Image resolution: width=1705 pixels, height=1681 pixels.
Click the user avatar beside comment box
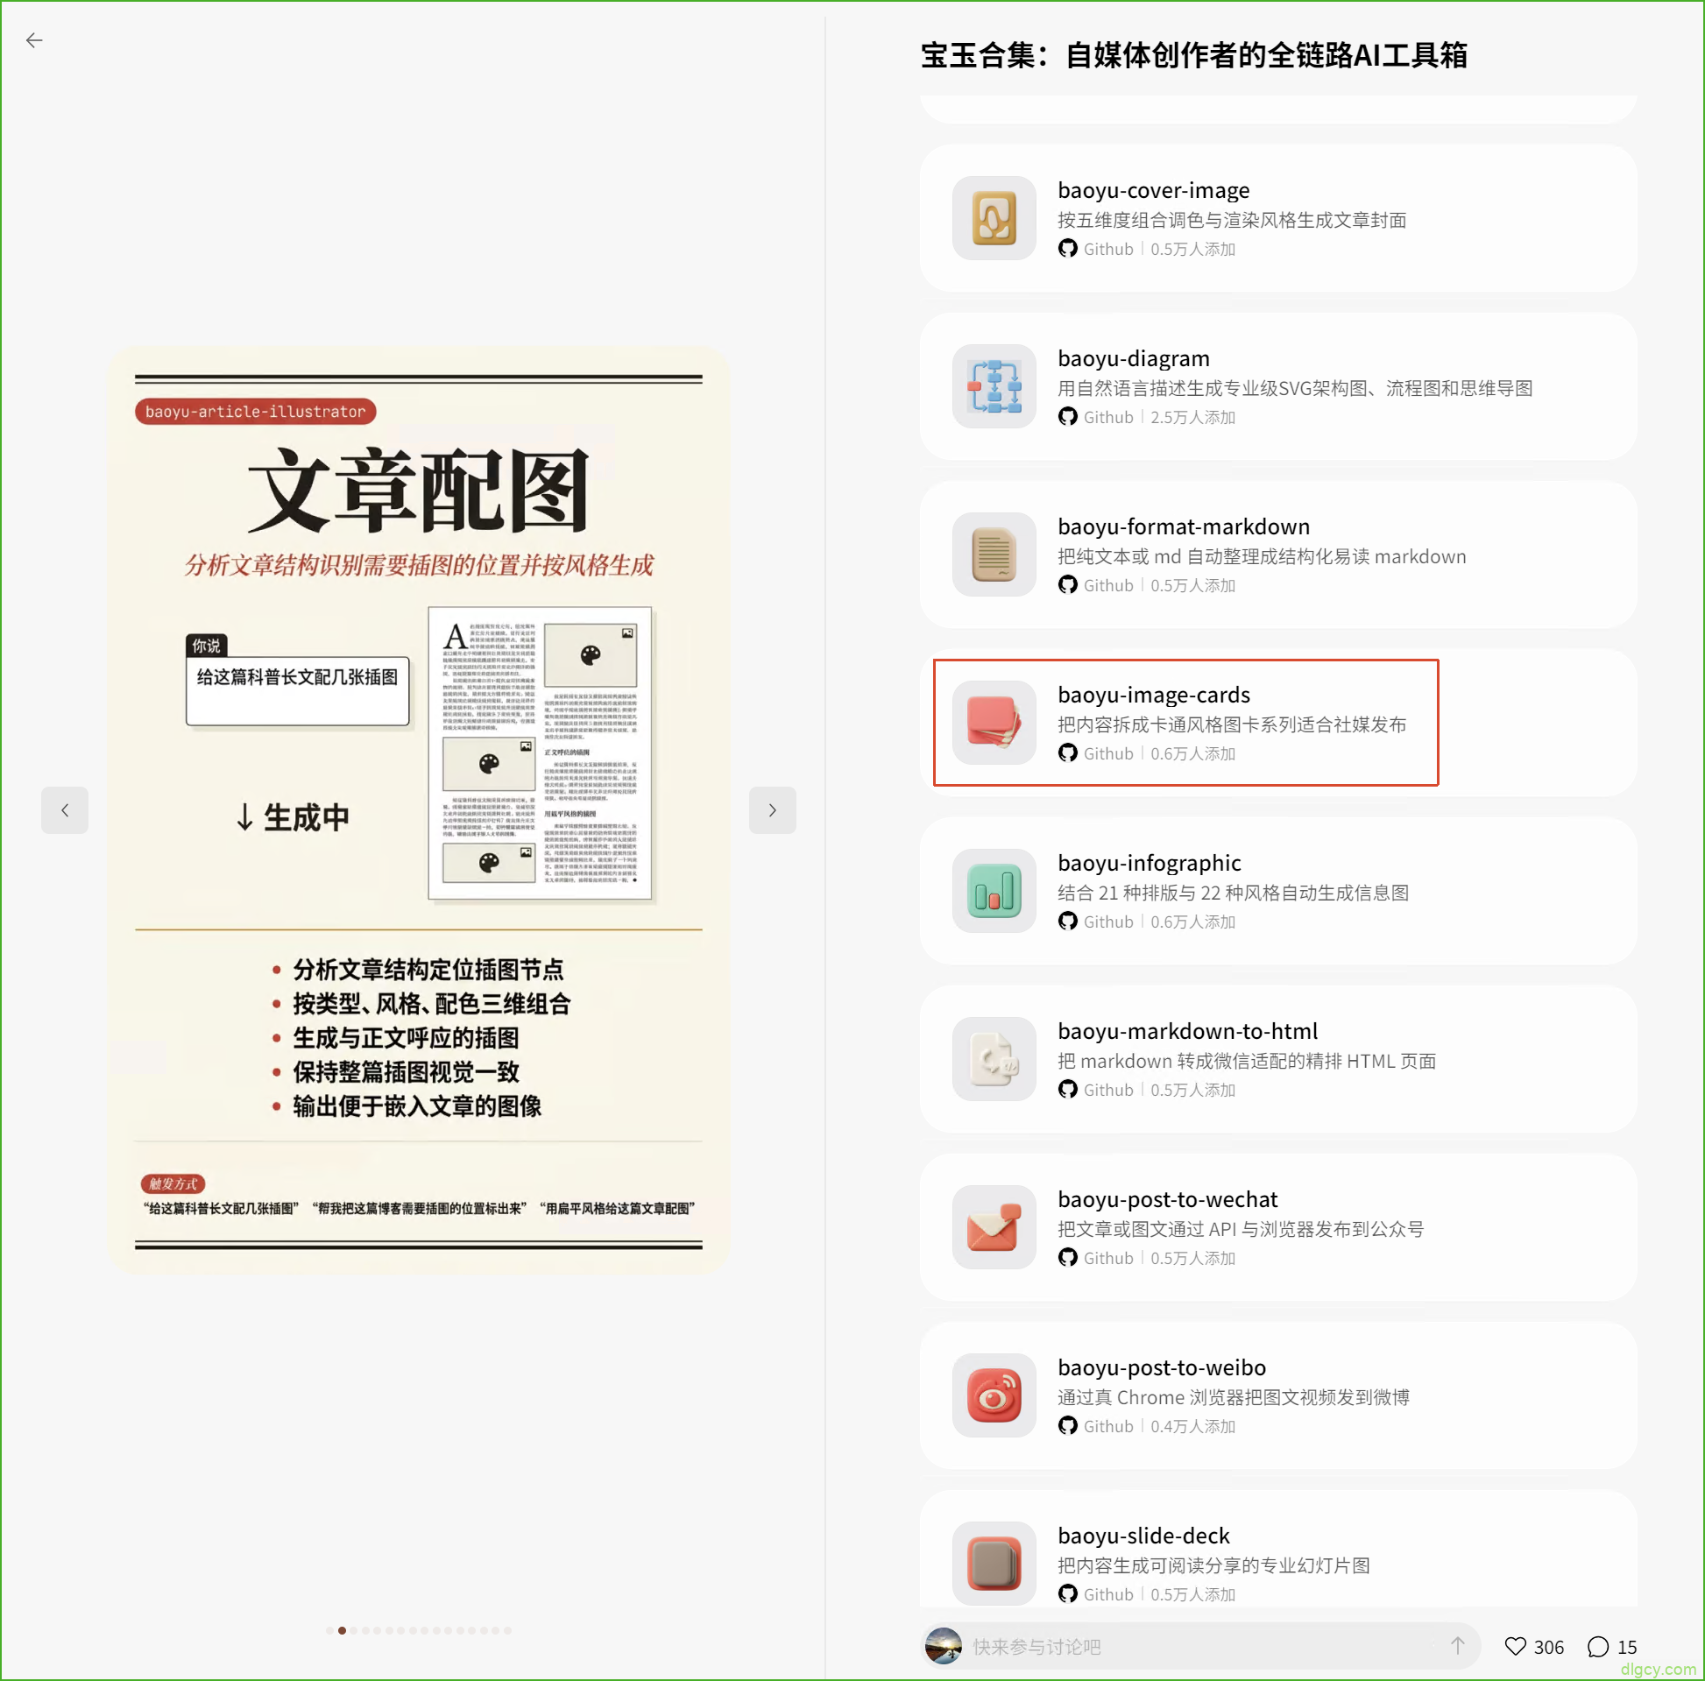tap(944, 1646)
